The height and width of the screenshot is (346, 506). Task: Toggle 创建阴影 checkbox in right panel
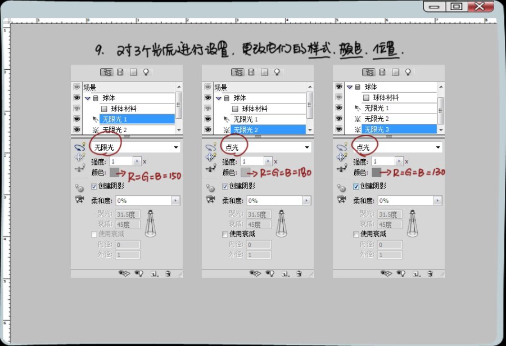[x=356, y=186]
